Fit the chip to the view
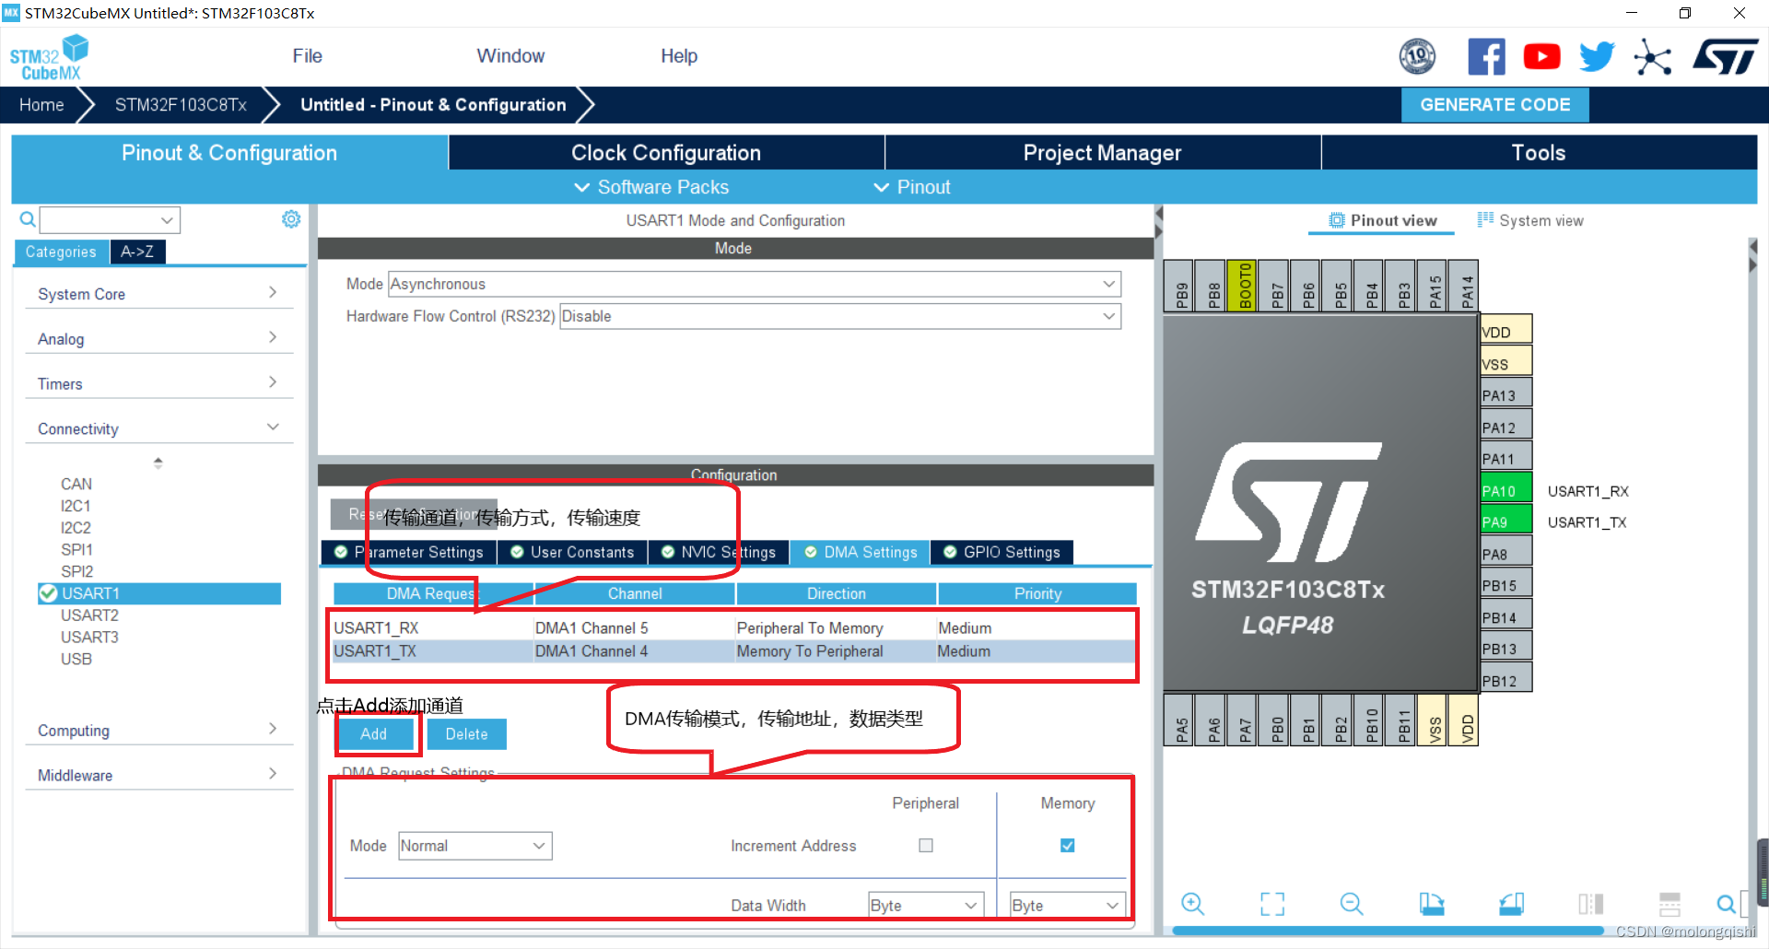Image resolution: width=1769 pixels, height=949 pixels. click(x=1272, y=904)
